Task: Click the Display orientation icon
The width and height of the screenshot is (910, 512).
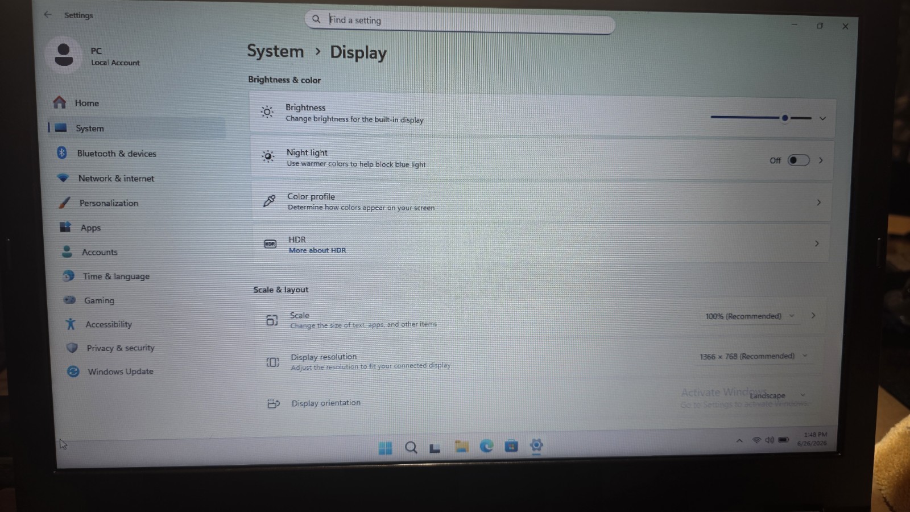Action: [x=274, y=403]
